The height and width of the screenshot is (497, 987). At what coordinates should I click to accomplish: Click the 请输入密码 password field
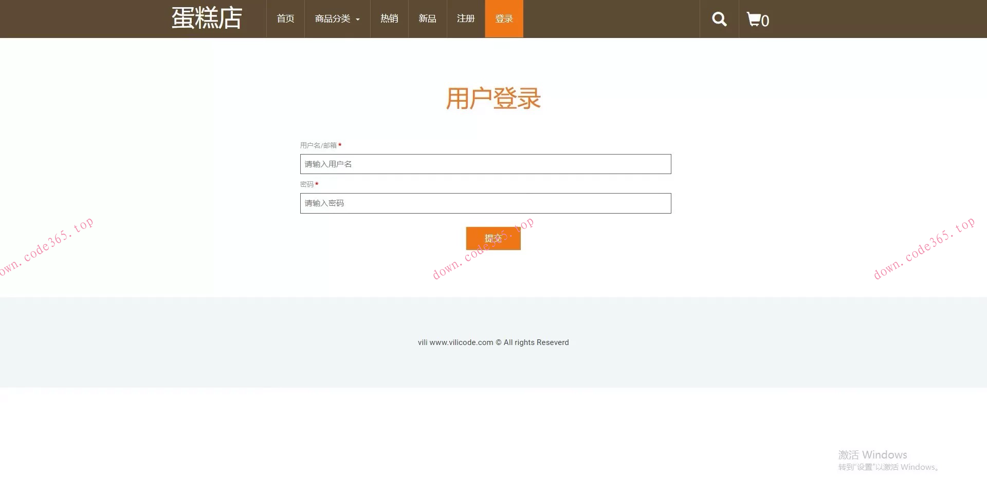(x=485, y=203)
